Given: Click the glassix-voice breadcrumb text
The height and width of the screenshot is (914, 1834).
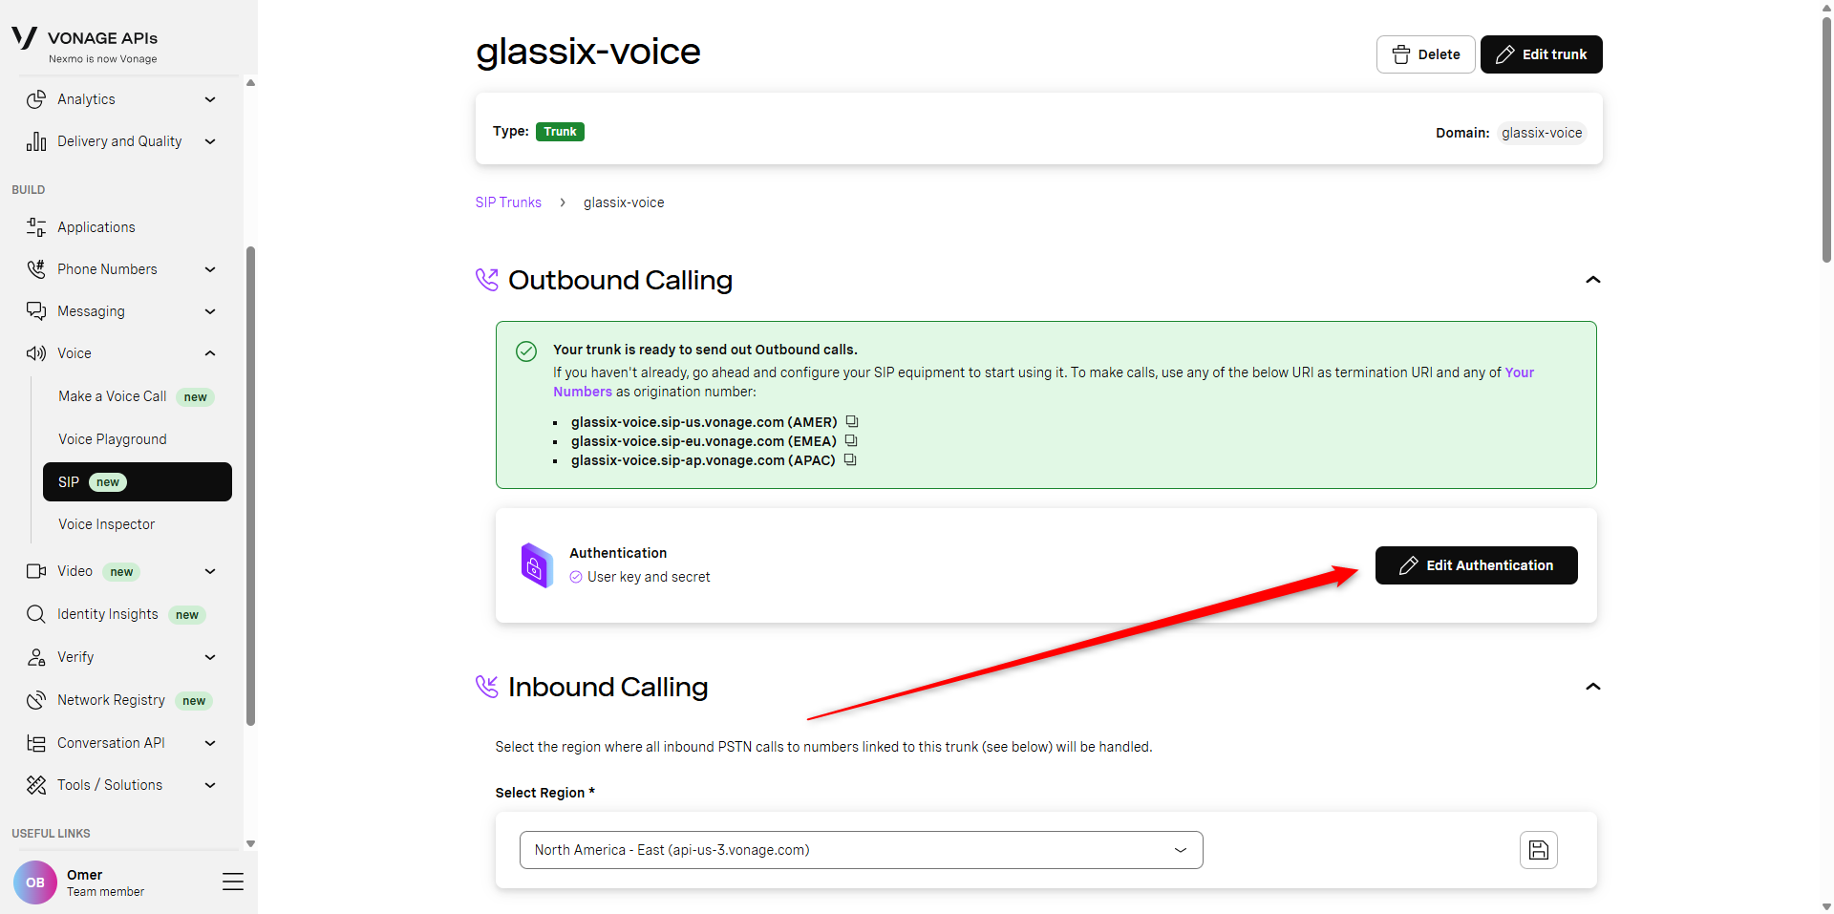Looking at the screenshot, I should [x=624, y=202].
